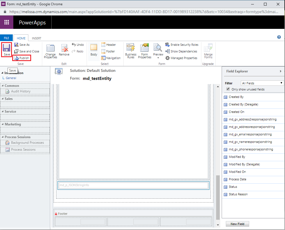Toggle Only show unused fields checkbox
The height and width of the screenshot is (230, 285).
point(228,89)
